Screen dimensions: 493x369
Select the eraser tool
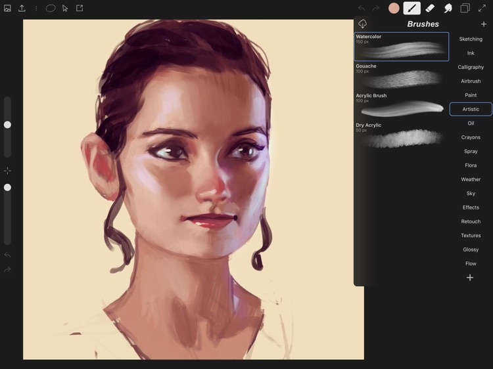[430, 8]
